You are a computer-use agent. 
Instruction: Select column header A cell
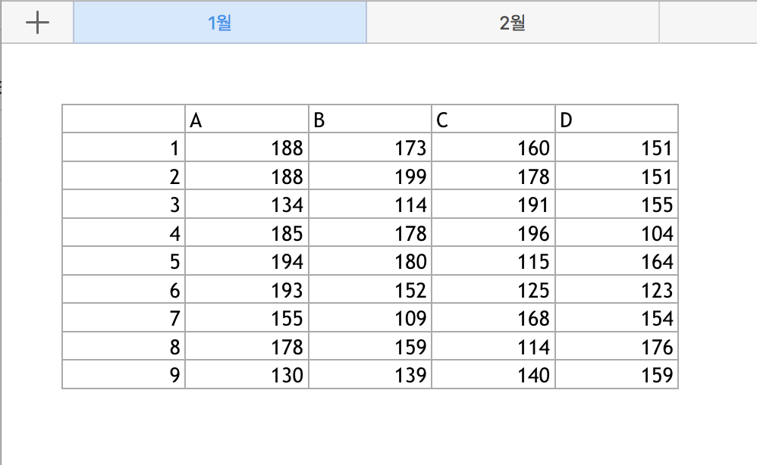[247, 119]
